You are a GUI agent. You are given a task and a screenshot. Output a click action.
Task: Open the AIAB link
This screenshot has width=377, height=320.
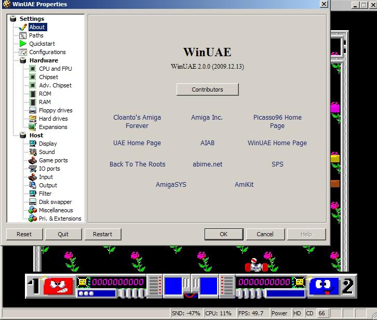[x=207, y=143]
